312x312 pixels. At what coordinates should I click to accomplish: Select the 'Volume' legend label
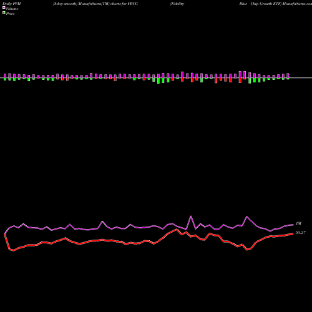pyautogui.click(x=12, y=9)
